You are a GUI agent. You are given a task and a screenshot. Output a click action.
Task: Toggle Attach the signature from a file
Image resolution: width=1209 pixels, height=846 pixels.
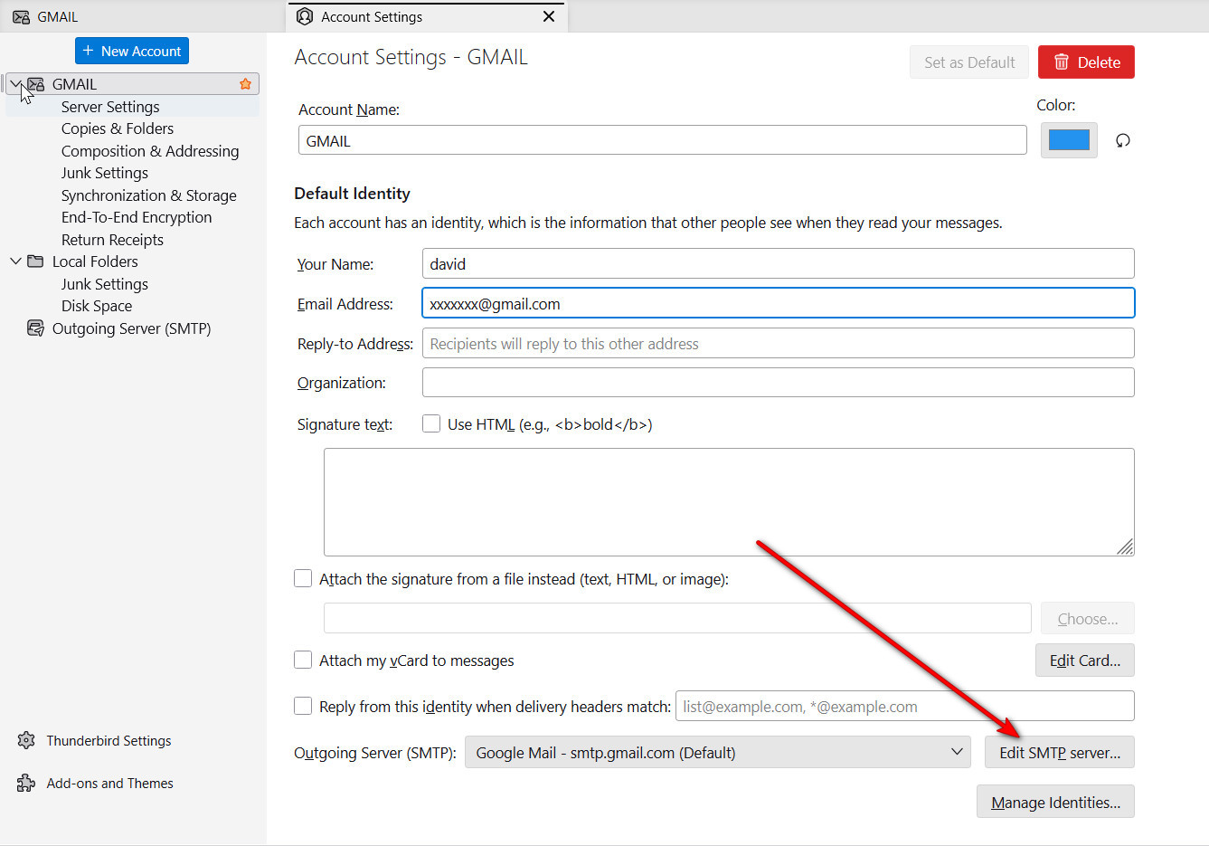pyautogui.click(x=303, y=578)
